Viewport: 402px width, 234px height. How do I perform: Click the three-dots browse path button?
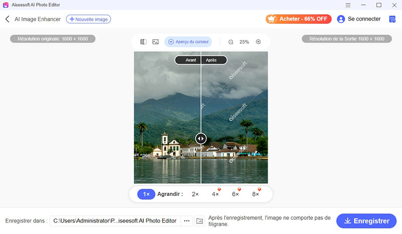[x=187, y=221]
